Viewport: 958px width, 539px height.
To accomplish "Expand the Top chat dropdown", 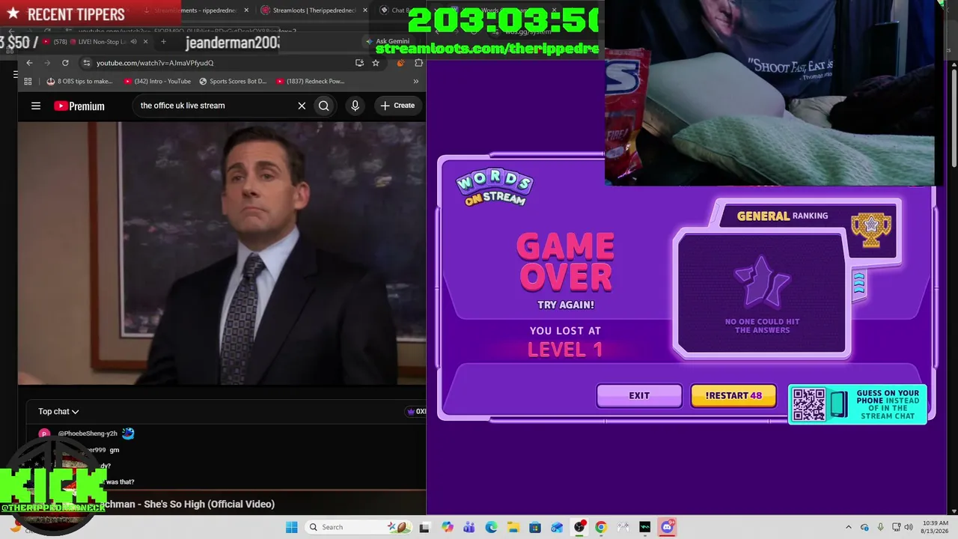I will coord(58,411).
